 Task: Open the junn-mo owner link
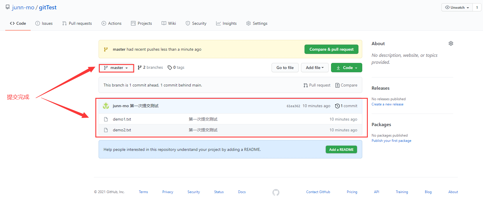coord(23,7)
